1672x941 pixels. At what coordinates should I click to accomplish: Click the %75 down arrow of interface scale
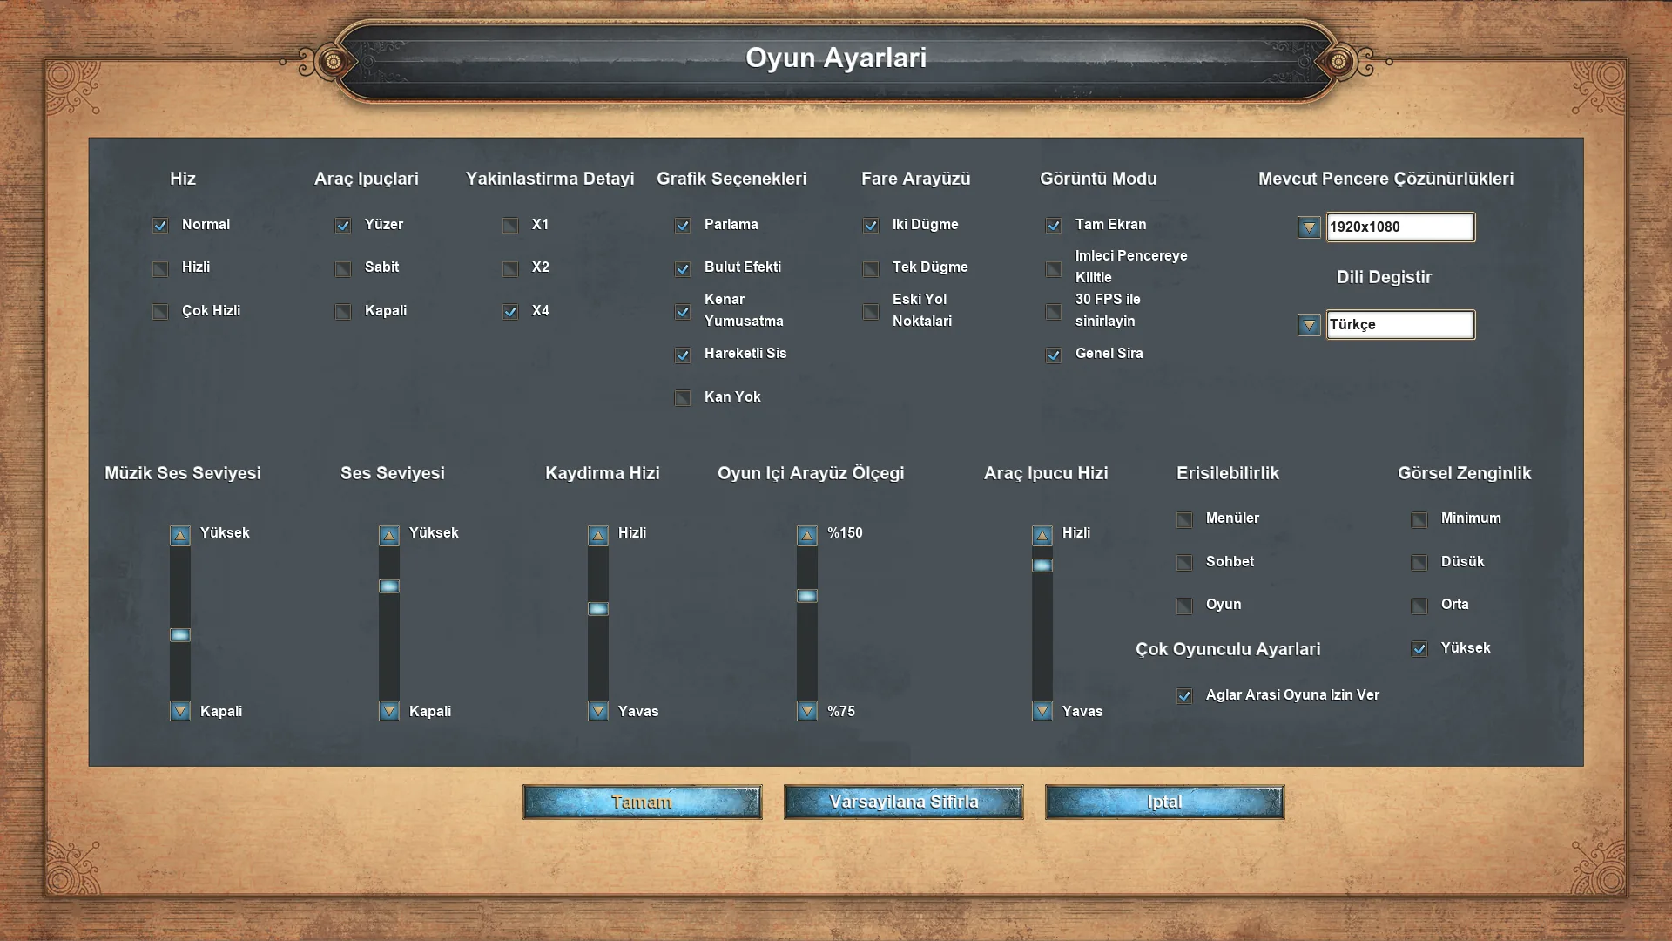coord(807,711)
